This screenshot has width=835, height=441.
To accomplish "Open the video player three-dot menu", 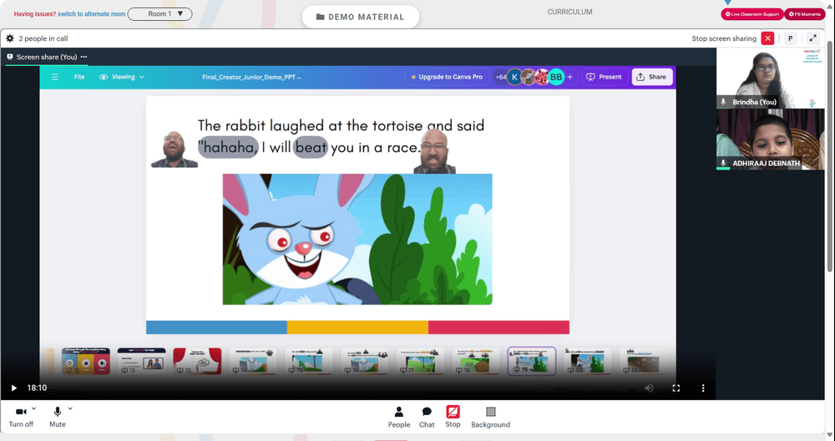I will pyautogui.click(x=703, y=388).
